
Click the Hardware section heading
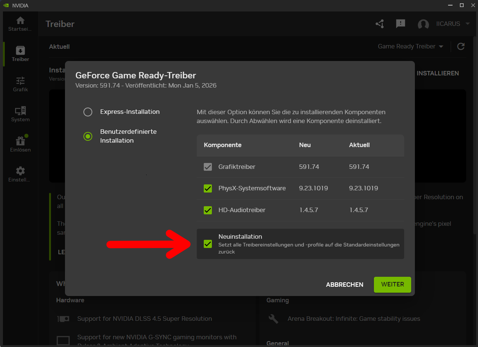(x=70, y=300)
